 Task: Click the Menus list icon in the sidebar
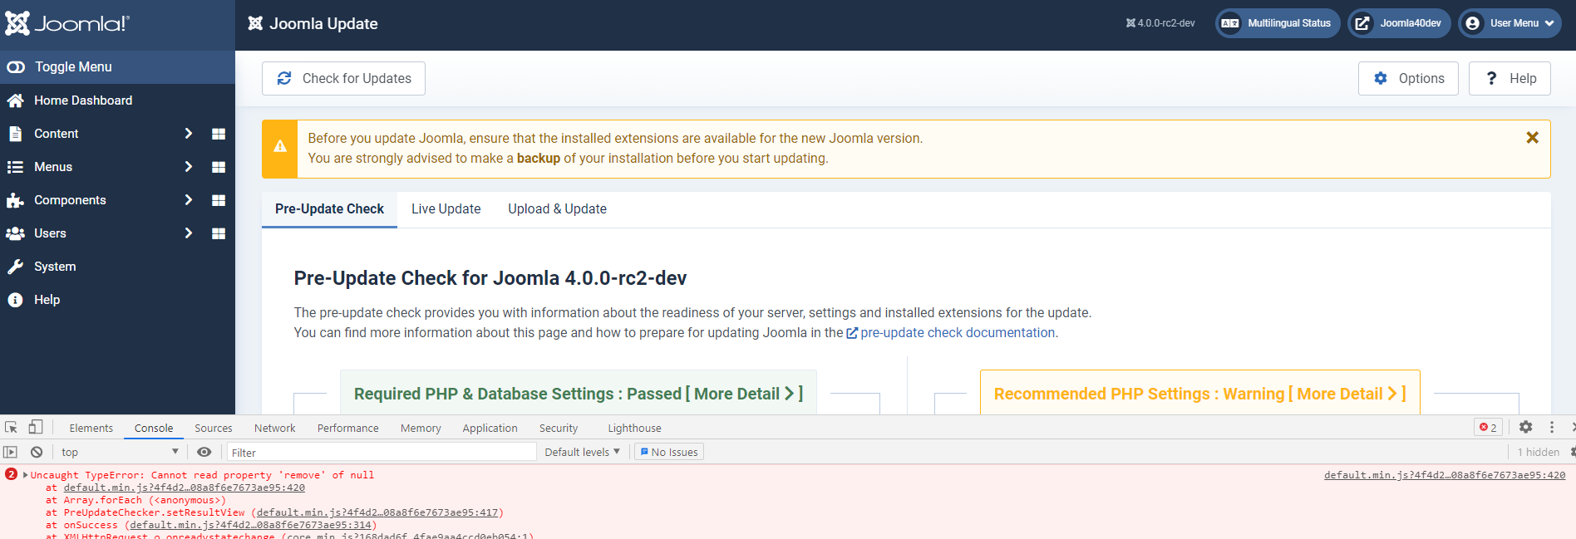pos(15,167)
